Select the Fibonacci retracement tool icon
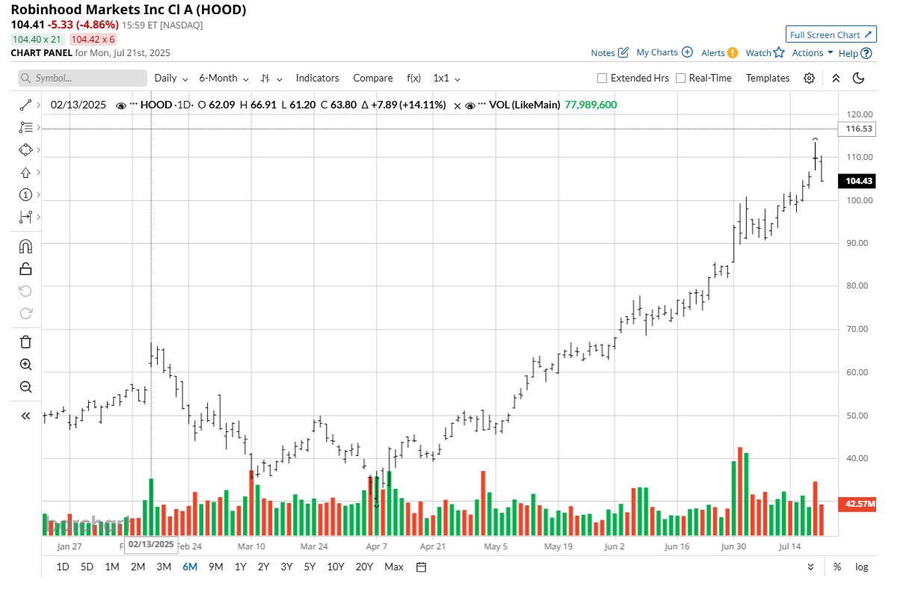Viewport: 918px width, 592px height. 25,128
